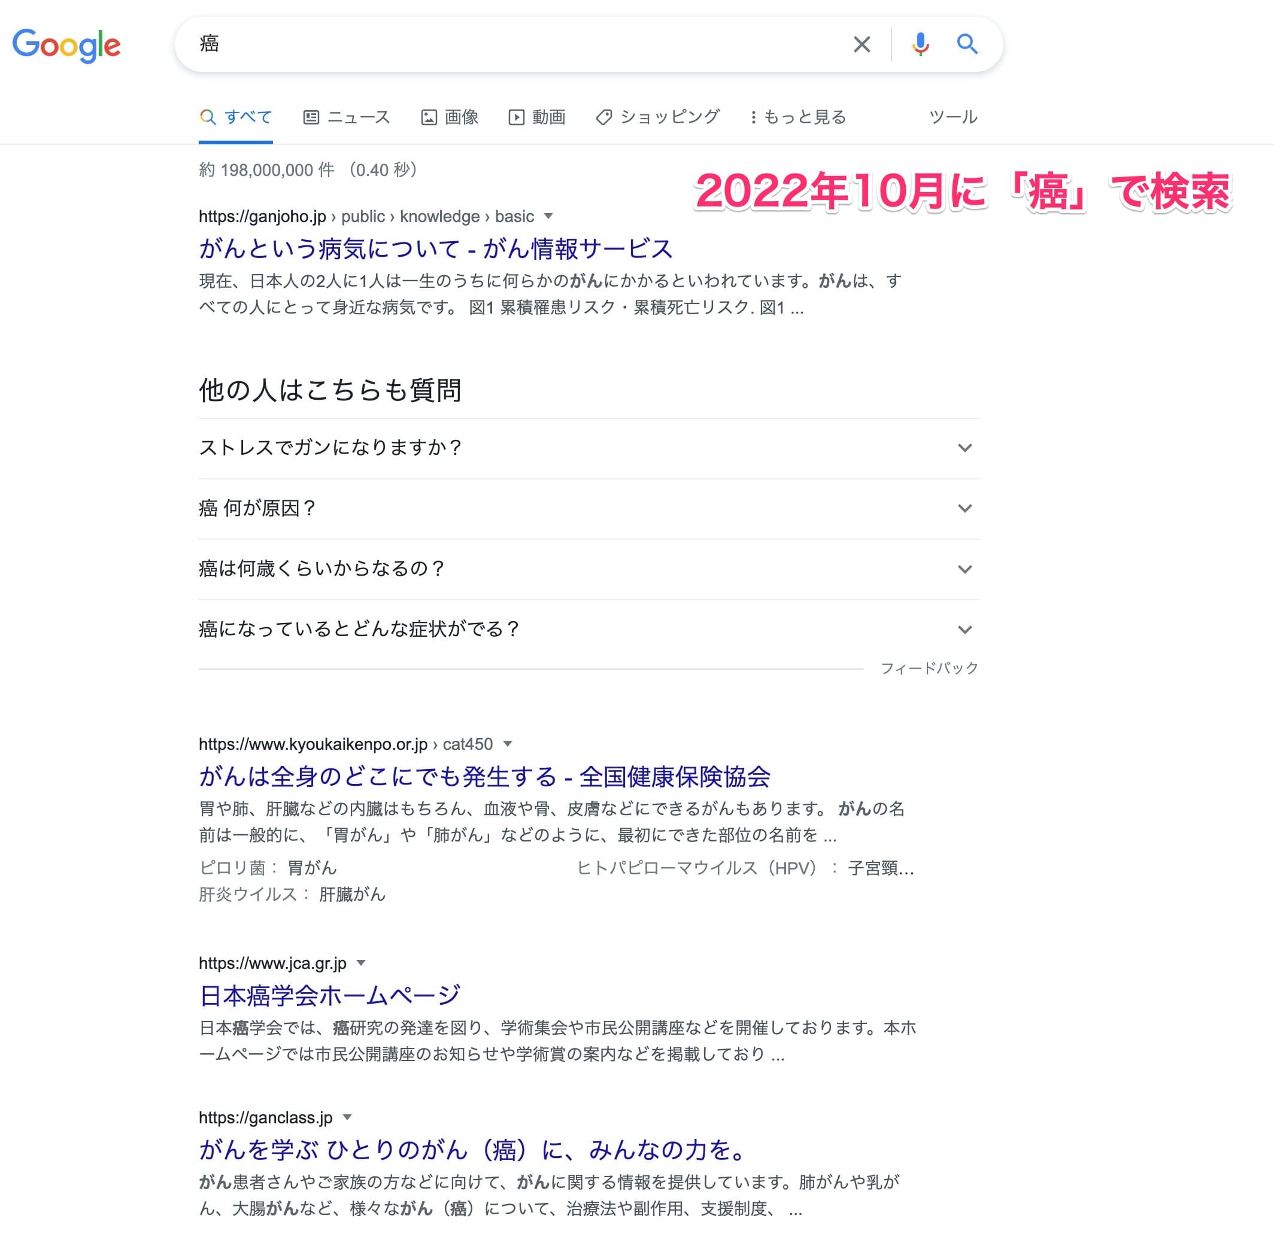Open the もっと見る menu
The height and width of the screenshot is (1240, 1274).
pyautogui.click(x=797, y=117)
